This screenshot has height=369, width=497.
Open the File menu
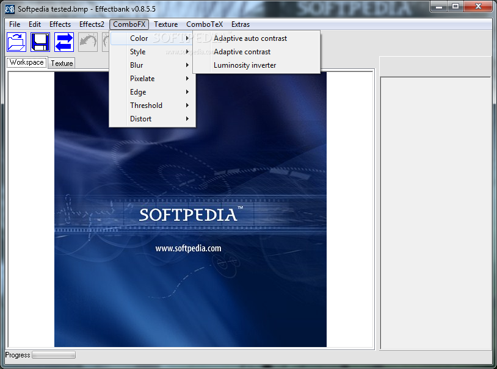(15, 24)
